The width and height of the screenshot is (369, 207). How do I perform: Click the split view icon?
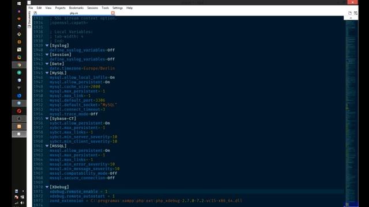[356, 13]
